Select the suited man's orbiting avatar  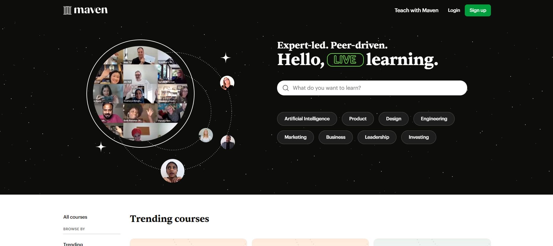tap(228, 142)
